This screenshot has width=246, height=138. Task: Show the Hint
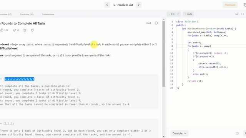(149, 23)
